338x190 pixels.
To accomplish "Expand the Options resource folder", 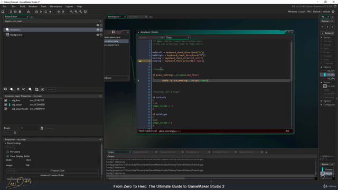I will pyautogui.click(x=322, y=101).
